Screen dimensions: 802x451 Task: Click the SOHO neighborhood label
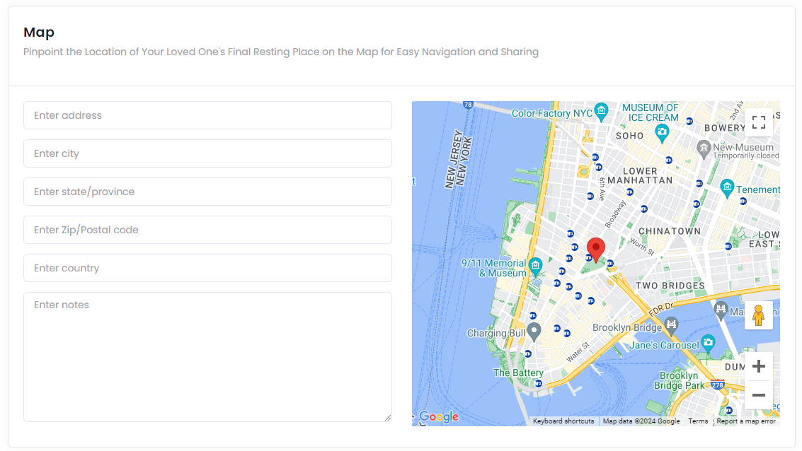point(629,136)
